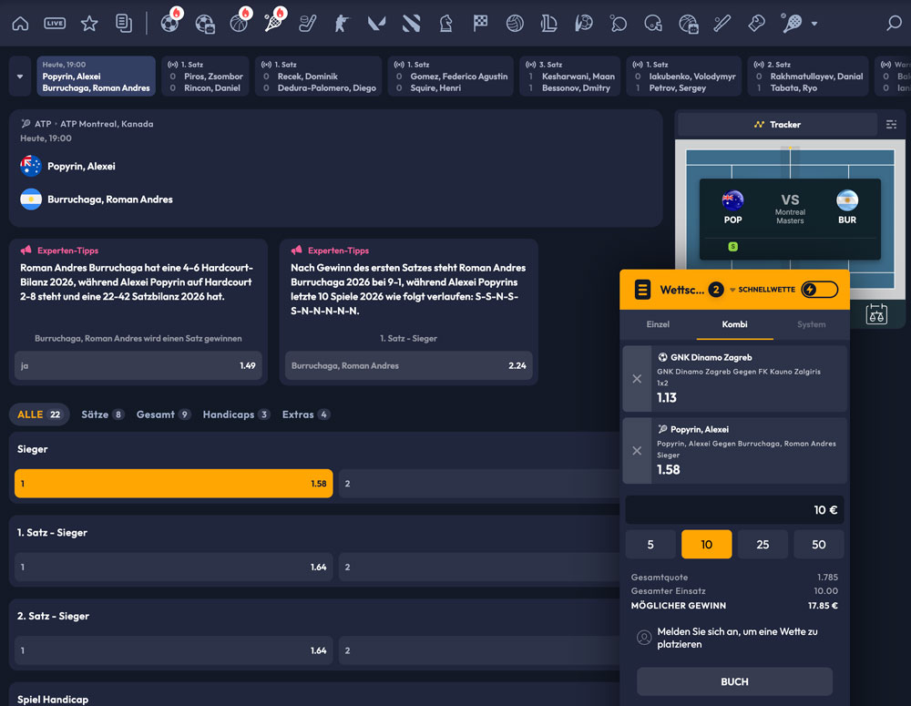Set stake to 10 quick amount
911x706 pixels.
point(707,545)
